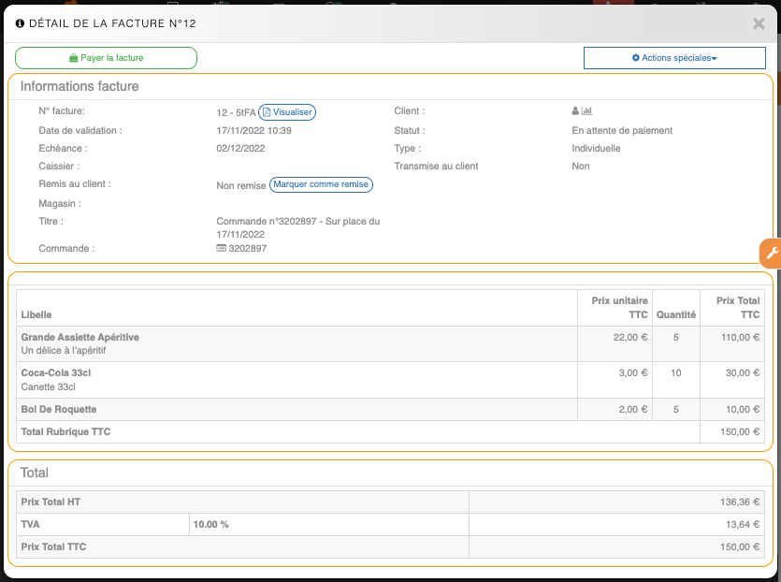Click Visualiser to view the invoice PDF
Viewport: 781px width, 582px height.
tap(287, 112)
